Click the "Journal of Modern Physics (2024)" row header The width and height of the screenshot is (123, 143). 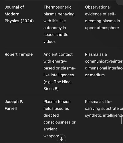pyautogui.click(x=19, y=14)
